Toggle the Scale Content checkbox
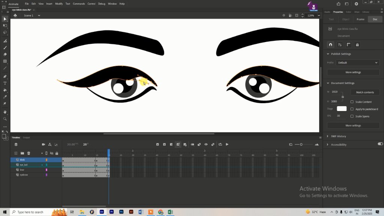Viewport: 384px width, 216px height. click(352, 102)
